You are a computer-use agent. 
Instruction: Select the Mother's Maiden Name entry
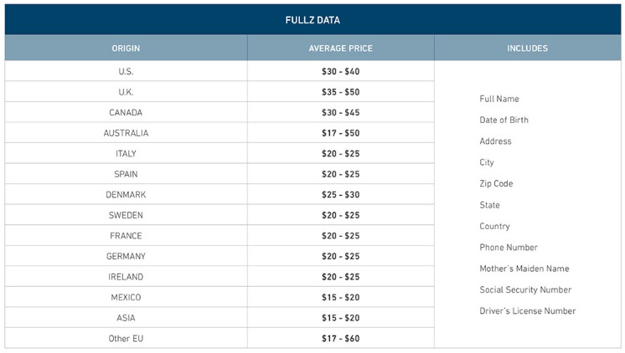pyautogui.click(x=524, y=269)
